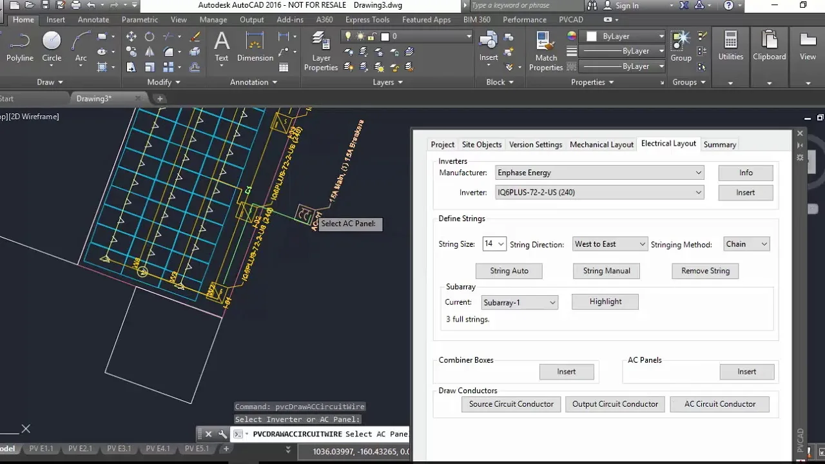
Task: Open the Help question mark icon
Action: 728,5
